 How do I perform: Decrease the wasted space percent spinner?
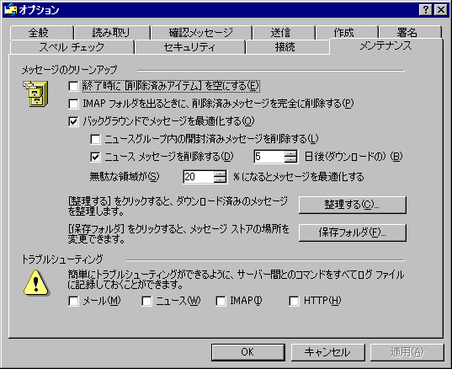point(220,179)
